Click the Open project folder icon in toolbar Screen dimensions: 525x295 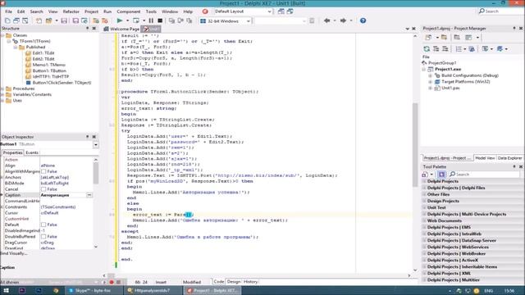point(49,20)
